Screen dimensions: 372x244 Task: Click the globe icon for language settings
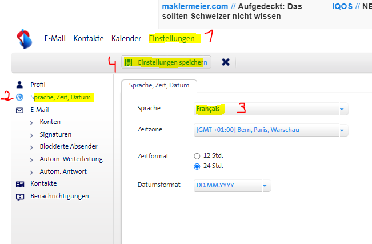click(21, 97)
